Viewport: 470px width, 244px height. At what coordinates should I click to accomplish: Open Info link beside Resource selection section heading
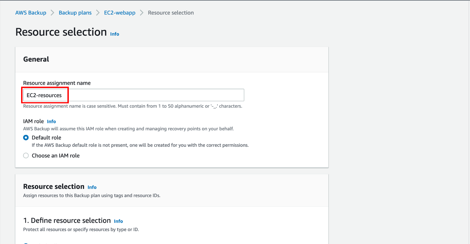coord(92,187)
